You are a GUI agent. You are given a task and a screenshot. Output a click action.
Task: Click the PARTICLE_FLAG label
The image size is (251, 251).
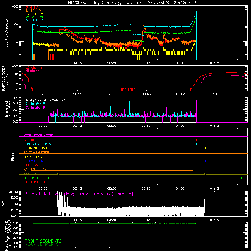(35, 169)
